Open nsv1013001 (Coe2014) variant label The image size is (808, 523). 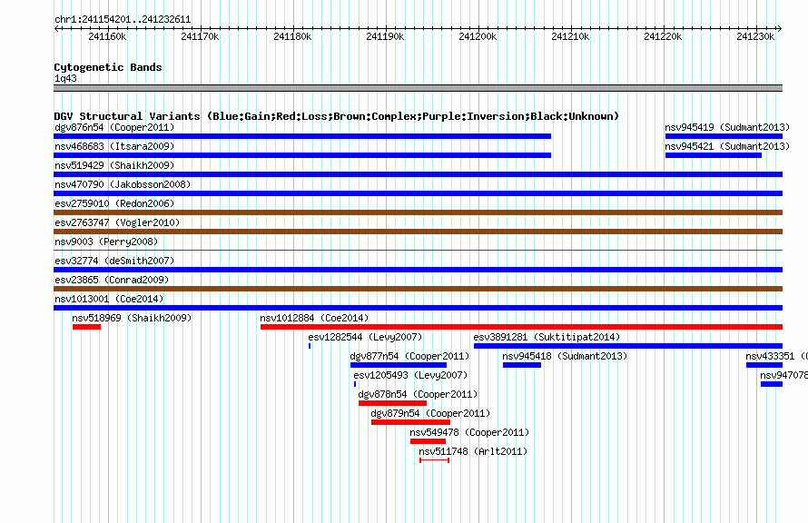click(x=109, y=299)
